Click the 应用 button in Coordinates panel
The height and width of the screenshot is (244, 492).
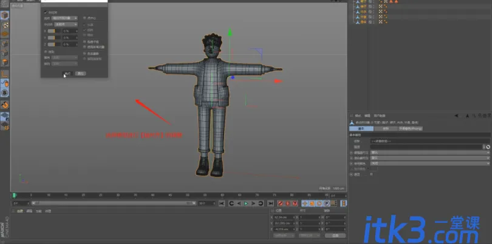coord(335,236)
